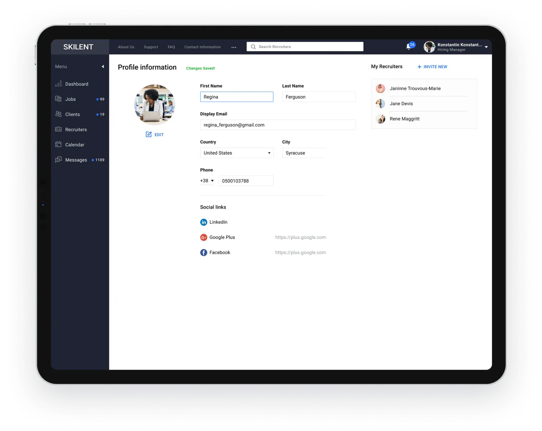Click the Google Plus icon
542x431 pixels.
click(x=204, y=237)
